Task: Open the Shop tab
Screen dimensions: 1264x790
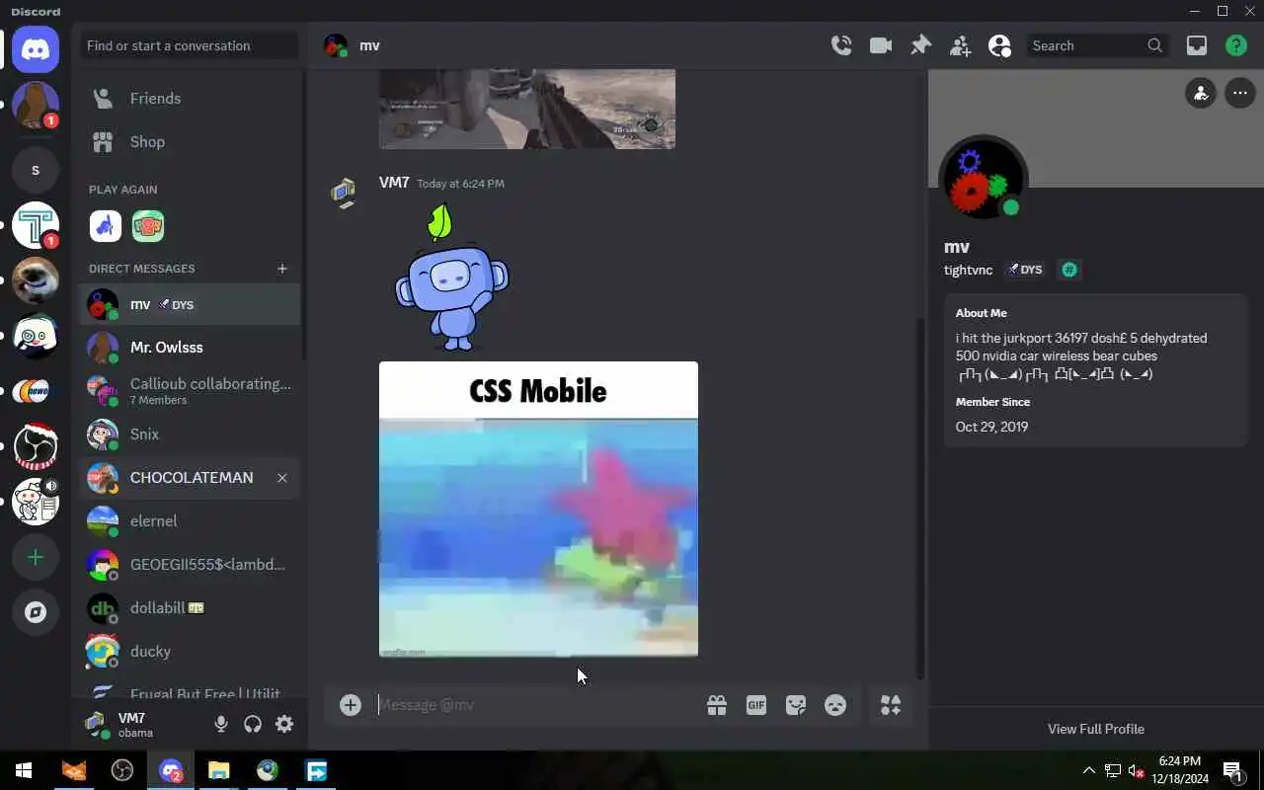Action: coord(190,142)
